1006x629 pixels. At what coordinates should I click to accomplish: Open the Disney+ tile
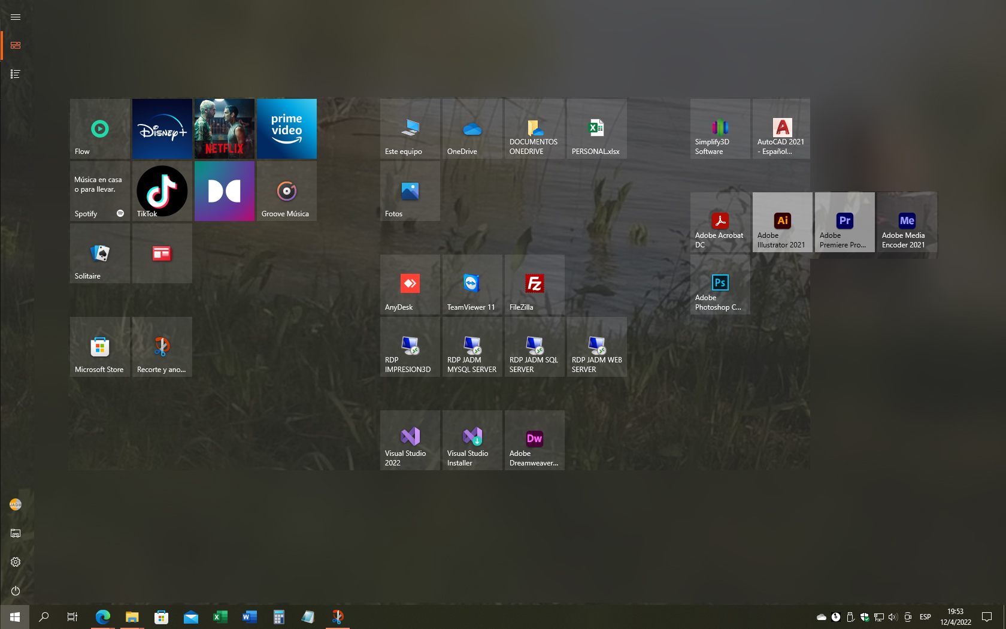coord(162,129)
